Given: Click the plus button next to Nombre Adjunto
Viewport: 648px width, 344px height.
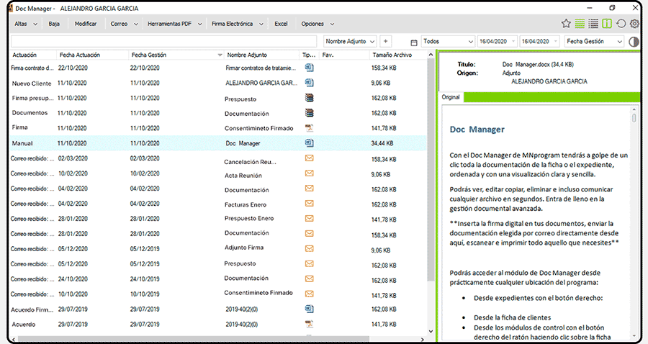Looking at the screenshot, I should [385, 41].
